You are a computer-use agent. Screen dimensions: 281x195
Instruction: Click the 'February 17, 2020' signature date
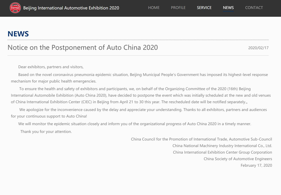click(x=256, y=165)
